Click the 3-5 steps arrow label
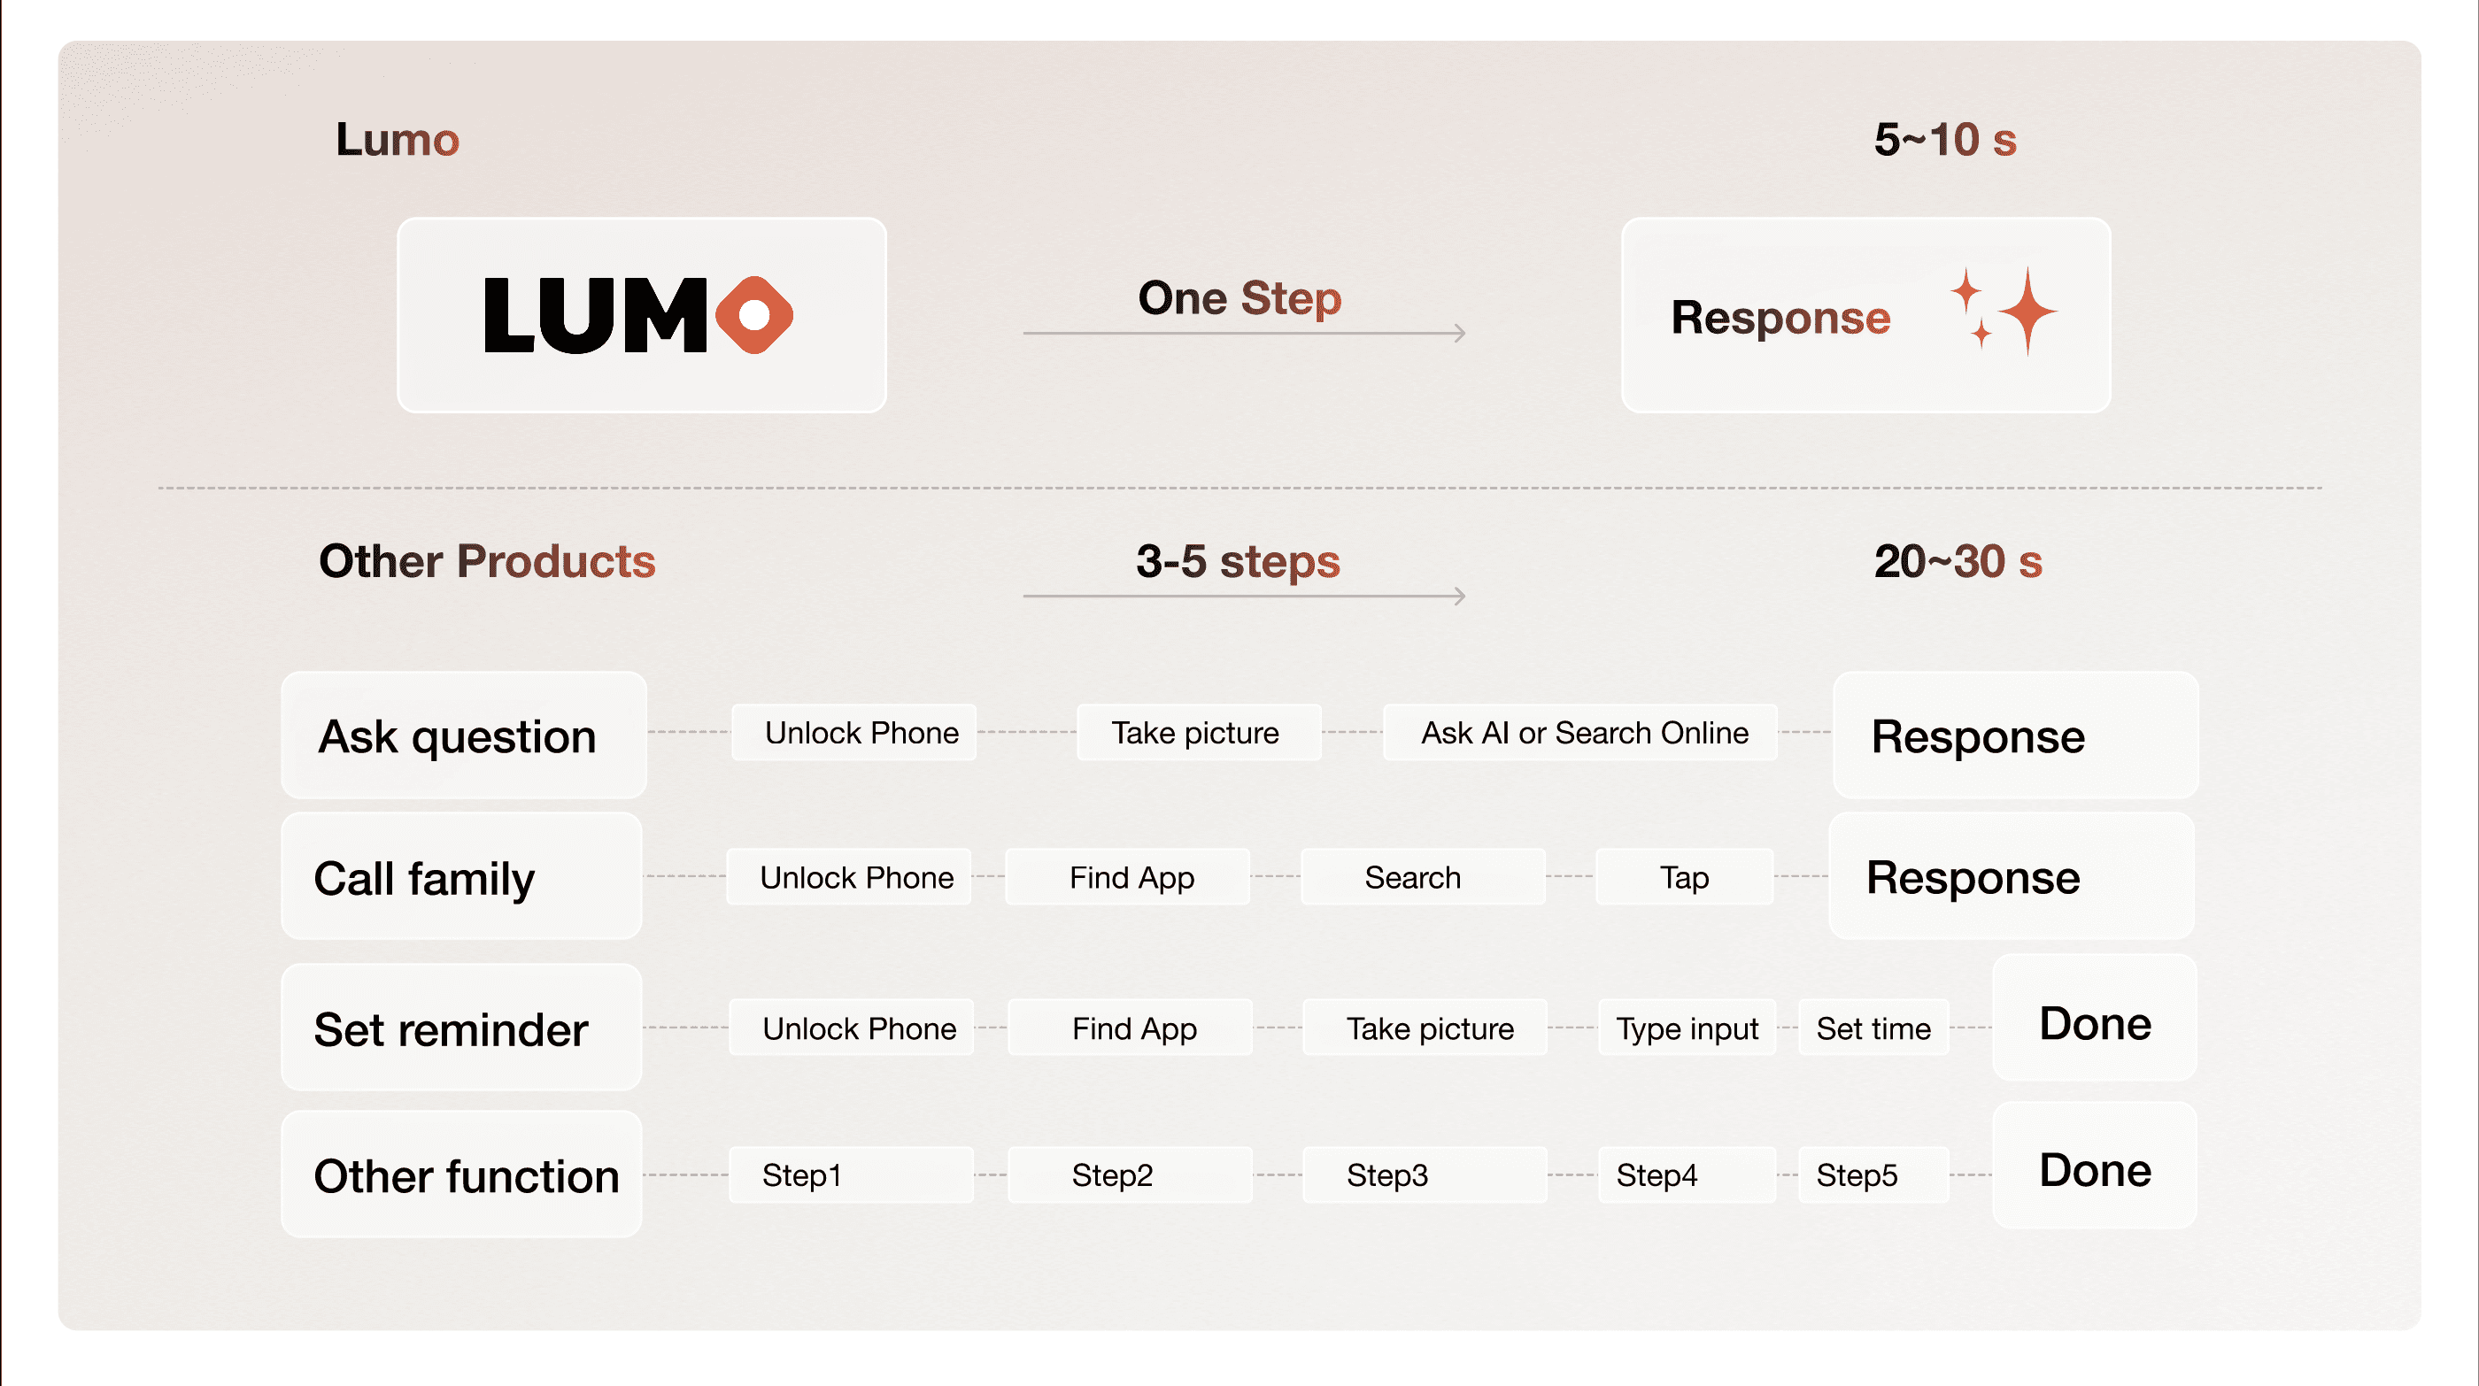Viewport: 2479px width, 1386px height. coord(1238,562)
